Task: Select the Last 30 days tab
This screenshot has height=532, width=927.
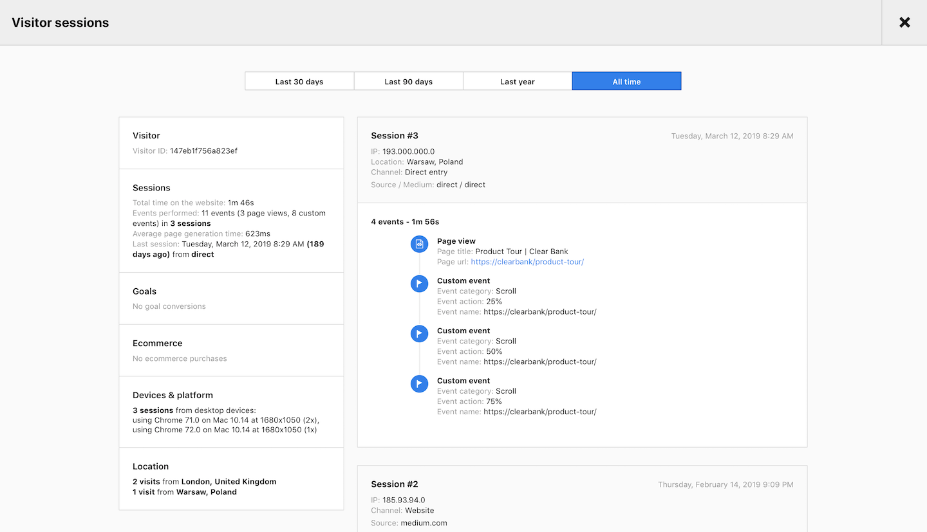Action: [x=299, y=81]
